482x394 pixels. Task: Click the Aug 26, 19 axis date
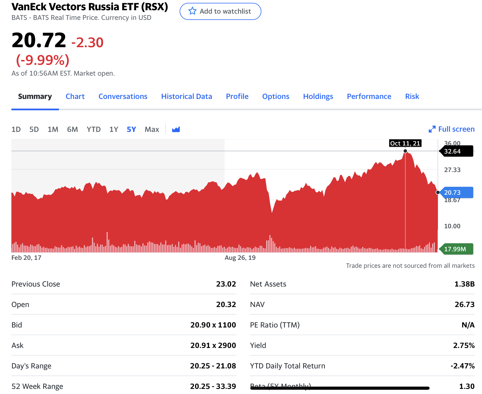click(240, 258)
